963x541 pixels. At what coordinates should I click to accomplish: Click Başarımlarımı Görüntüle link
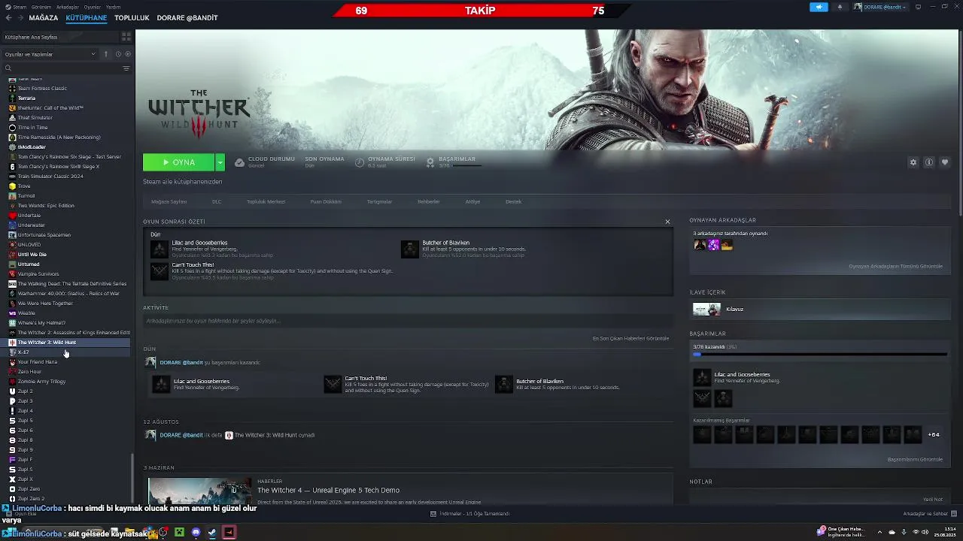[x=915, y=459]
